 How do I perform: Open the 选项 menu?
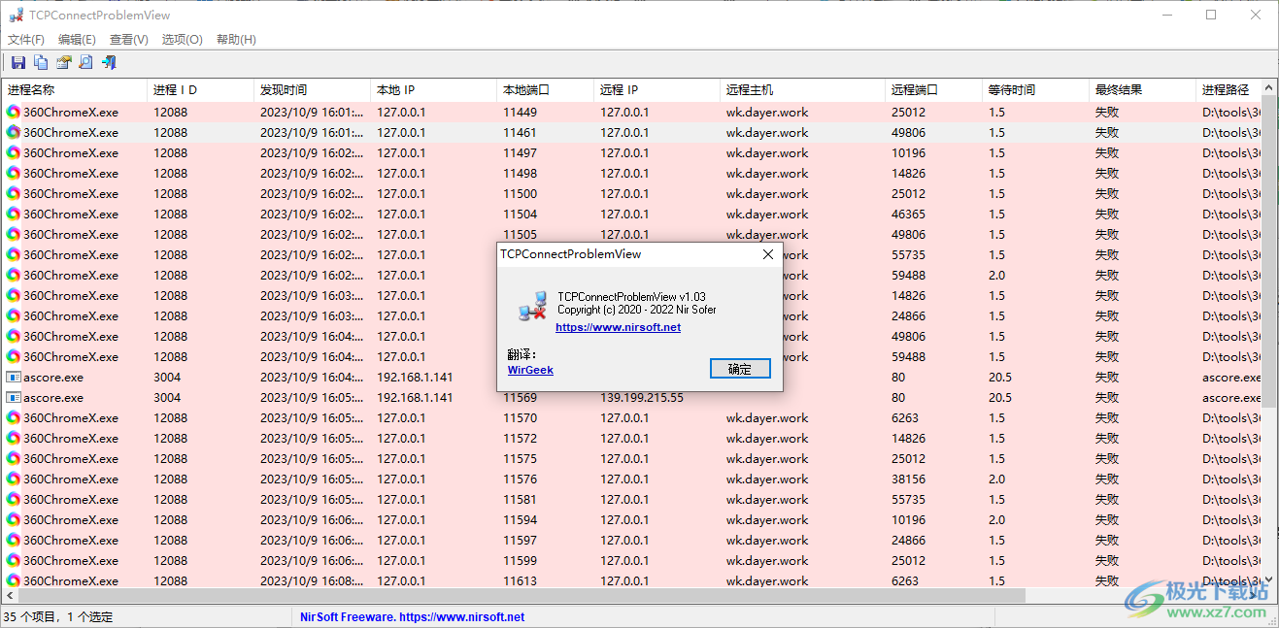point(180,39)
